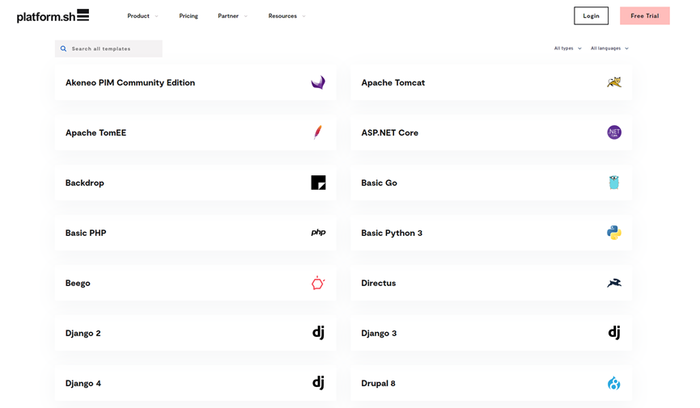Choose the Django 3 title text
Screen dimensions: 700x408
pos(379,333)
